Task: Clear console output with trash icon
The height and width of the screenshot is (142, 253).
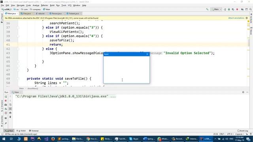Action: tap(10, 117)
